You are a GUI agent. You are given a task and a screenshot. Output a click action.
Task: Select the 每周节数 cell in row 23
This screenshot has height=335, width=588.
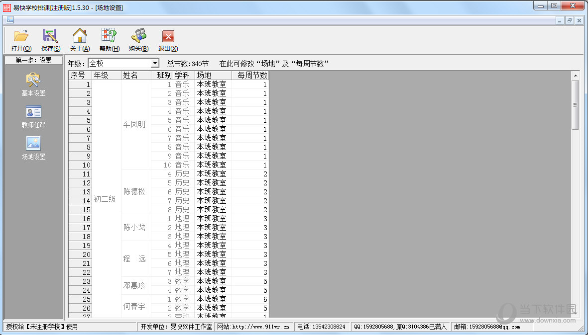(x=250, y=281)
